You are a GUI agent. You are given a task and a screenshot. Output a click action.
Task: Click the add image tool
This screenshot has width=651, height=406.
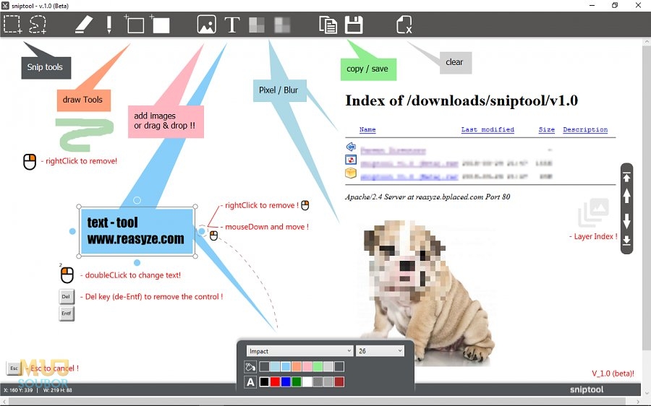tap(206, 25)
